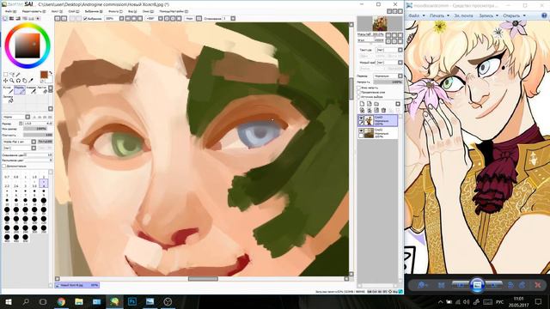Open Chrome from the Windows taskbar
The width and height of the screenshot is (550, 309).
61,301
